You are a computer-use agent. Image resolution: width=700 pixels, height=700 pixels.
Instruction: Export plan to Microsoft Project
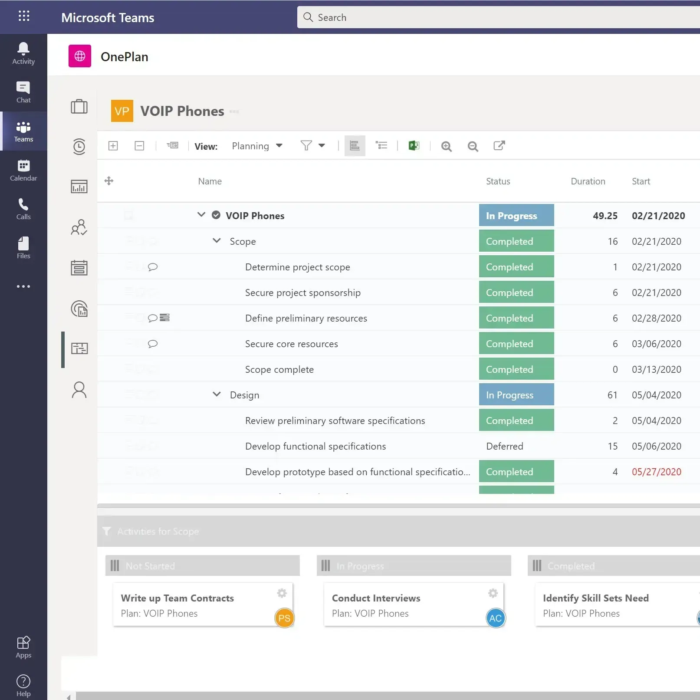(414, 146)
